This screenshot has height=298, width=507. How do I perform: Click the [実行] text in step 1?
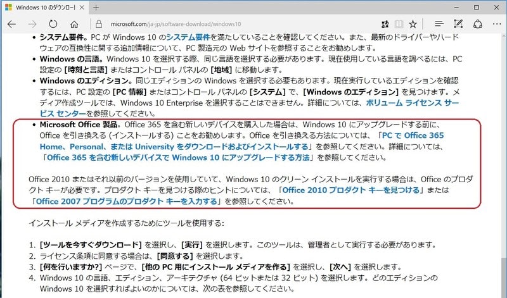click(192, 245)
